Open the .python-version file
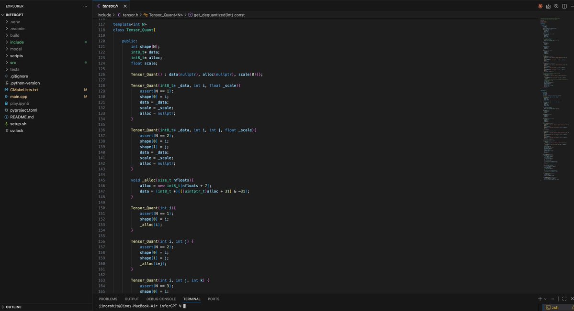The image size is (574, 311). [x=25, y=83]
